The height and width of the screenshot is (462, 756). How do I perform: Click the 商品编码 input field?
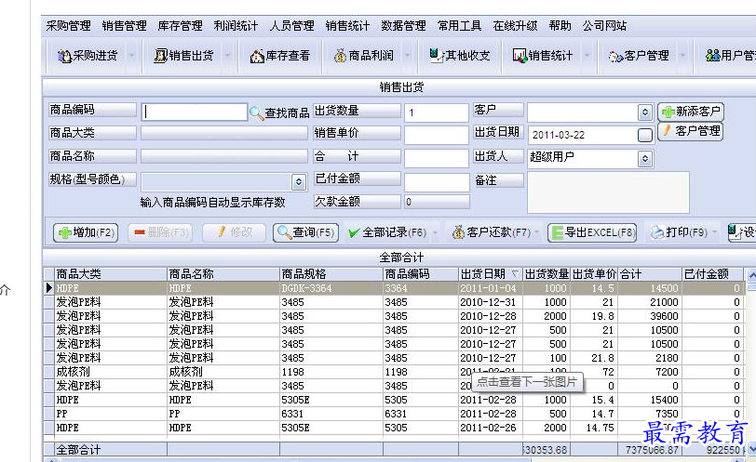(x=195, y=112)
